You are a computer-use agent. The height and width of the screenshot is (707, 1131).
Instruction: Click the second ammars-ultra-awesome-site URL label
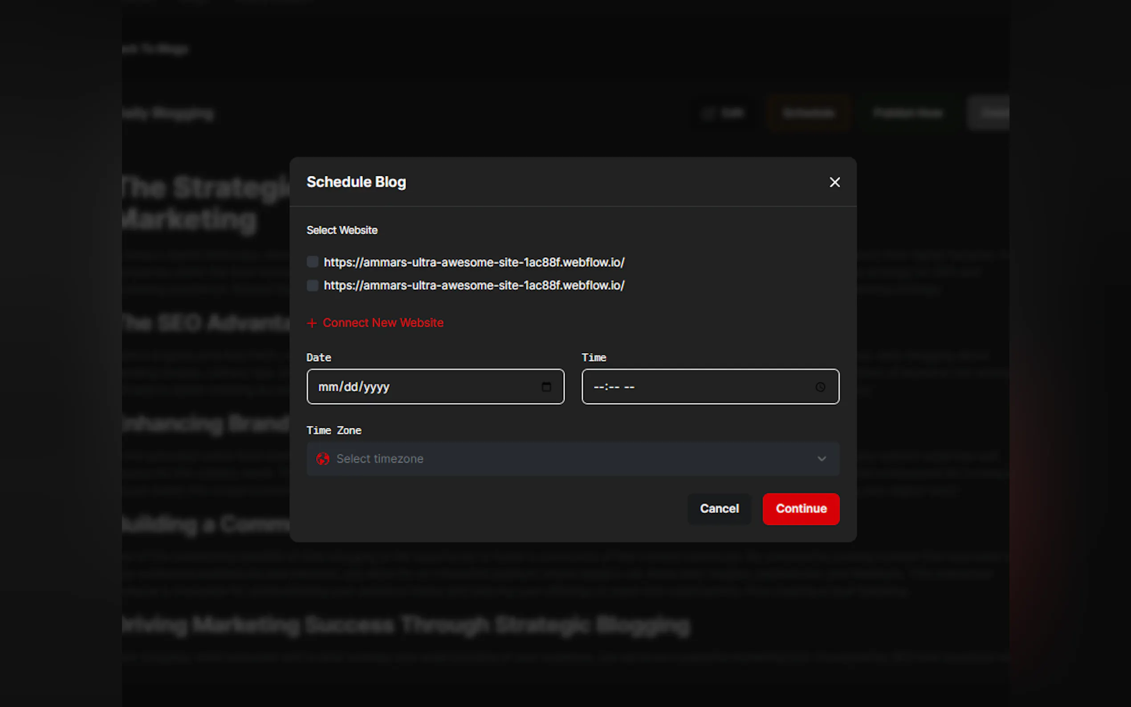coord(474,285)
